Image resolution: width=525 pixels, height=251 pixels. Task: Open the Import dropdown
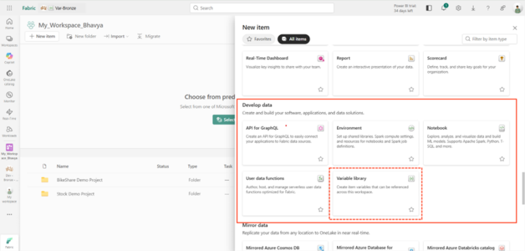(x=116, y=36)
